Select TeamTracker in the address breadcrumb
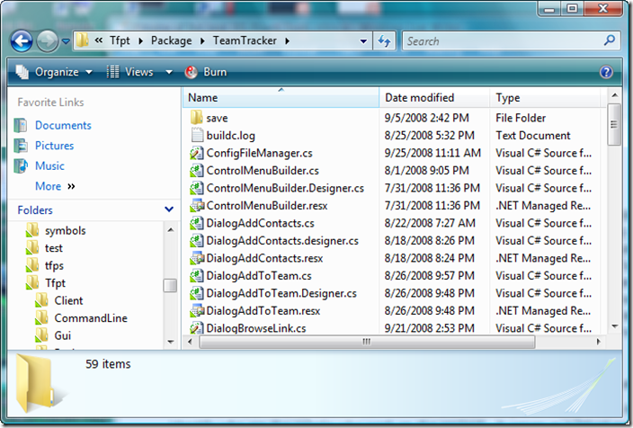Image resolution: width=633 pixels, height=428 pixels. pos(245,40)
